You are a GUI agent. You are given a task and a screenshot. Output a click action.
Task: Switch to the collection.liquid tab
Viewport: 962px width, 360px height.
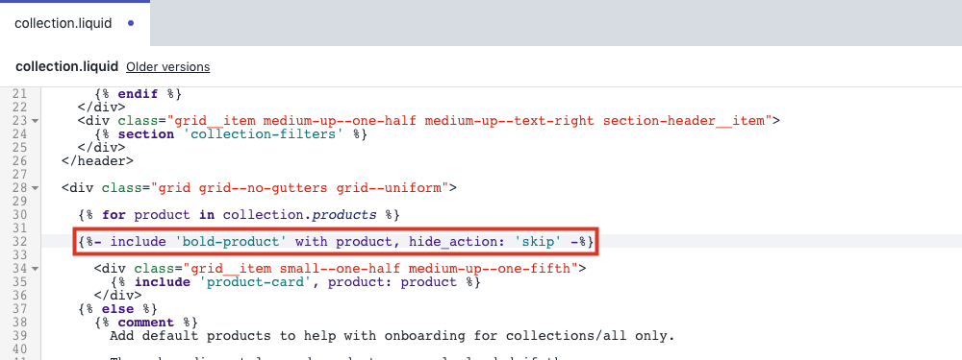tap(75, 23)
